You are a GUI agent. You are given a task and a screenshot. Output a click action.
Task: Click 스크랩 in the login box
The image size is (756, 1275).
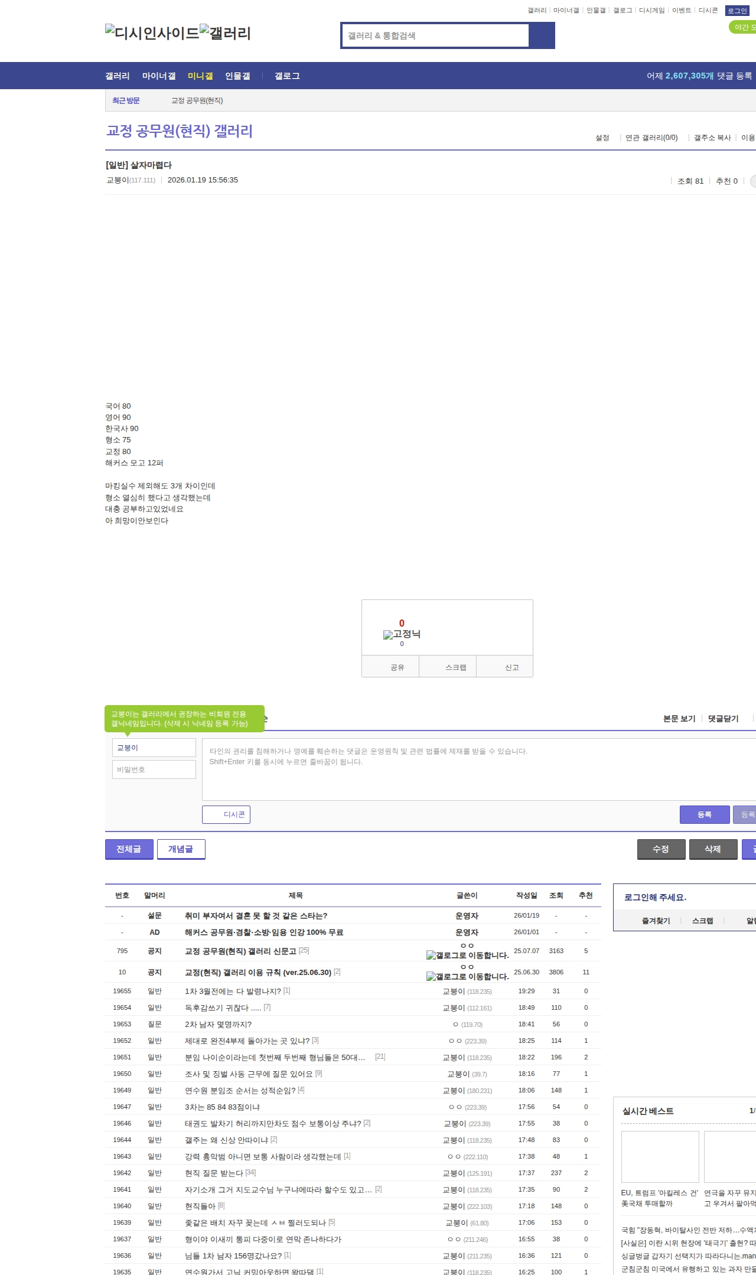tap(702, 921)
